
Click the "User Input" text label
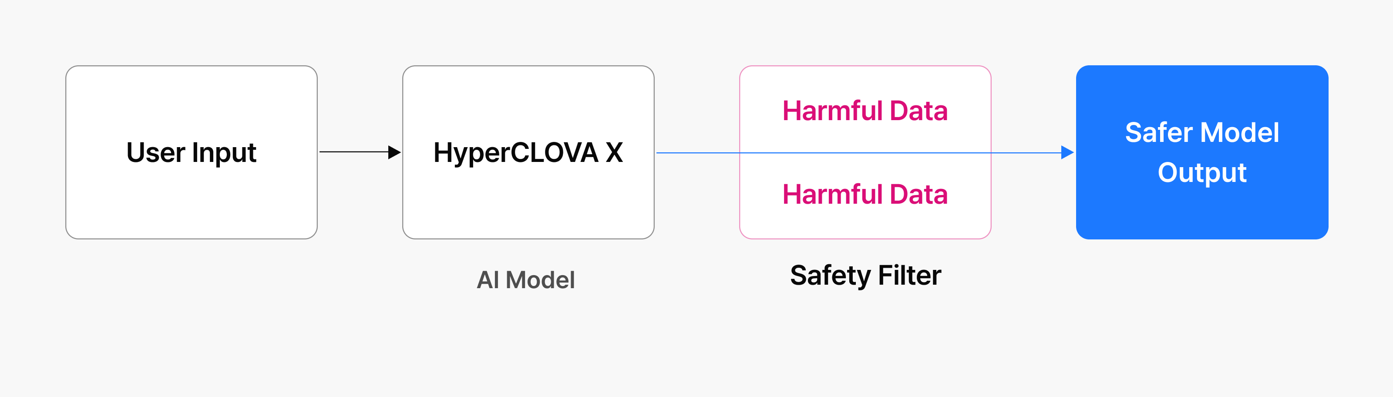[192, 152]
